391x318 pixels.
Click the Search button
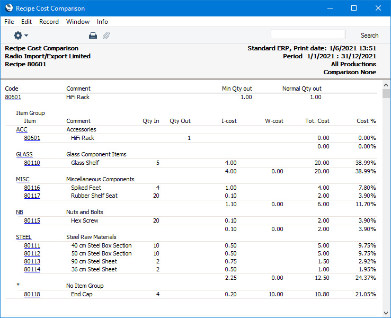pyautogui.click(x=369, y=36)
